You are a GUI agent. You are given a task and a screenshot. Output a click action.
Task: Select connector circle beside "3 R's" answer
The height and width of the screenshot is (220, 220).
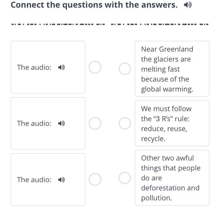point(125,123)
